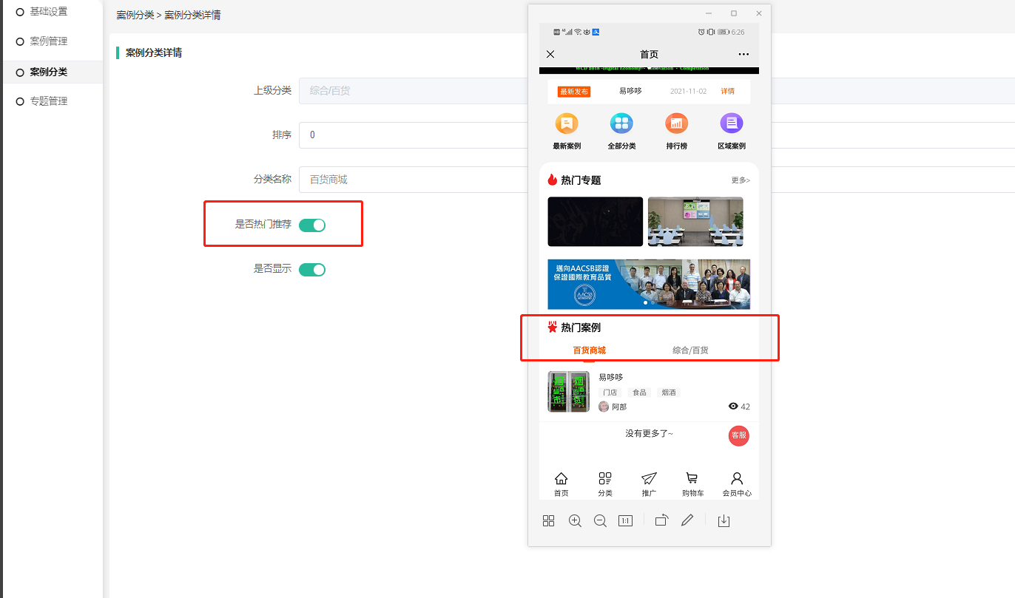Select the pencil edit icon
Screen dimensions: 1015x598
click(687, 520)
